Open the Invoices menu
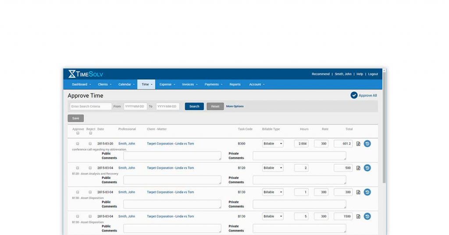Image resolution: width=449 pixels, height=235 pixels. coord(189,84)
